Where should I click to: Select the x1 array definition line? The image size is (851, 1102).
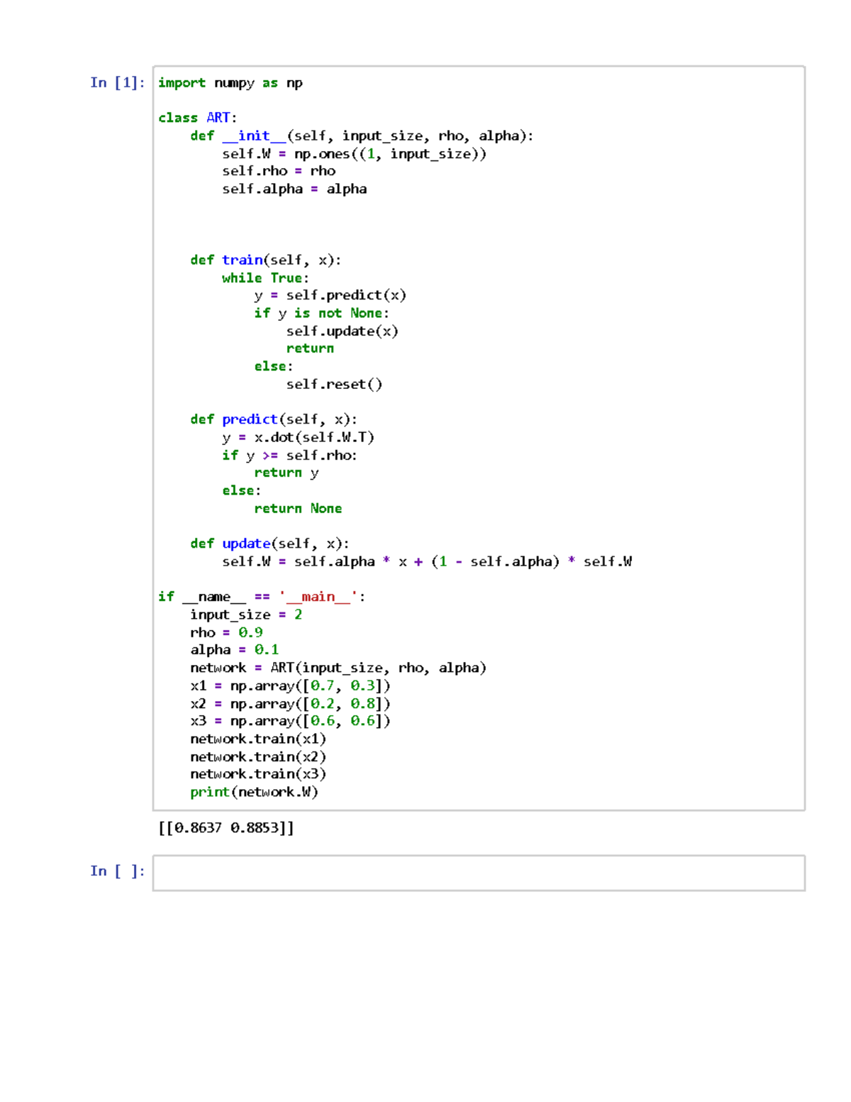pos(289,685)
